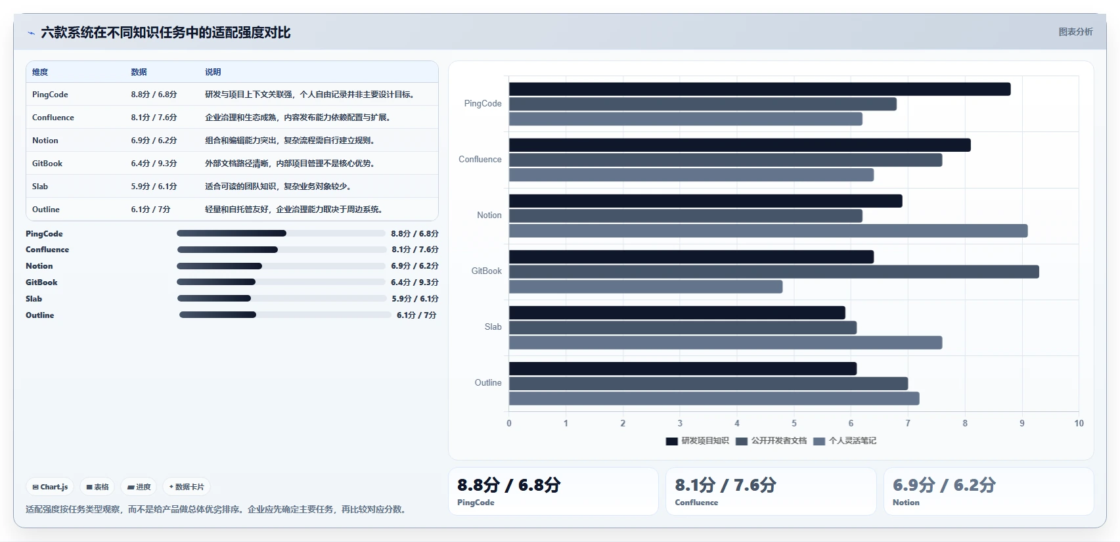Image resolution: width=1120 pixels, height=542 pixels.
Task: Click the footer note starting 适配强度按任务类型观察
Action: pos(217,510)
